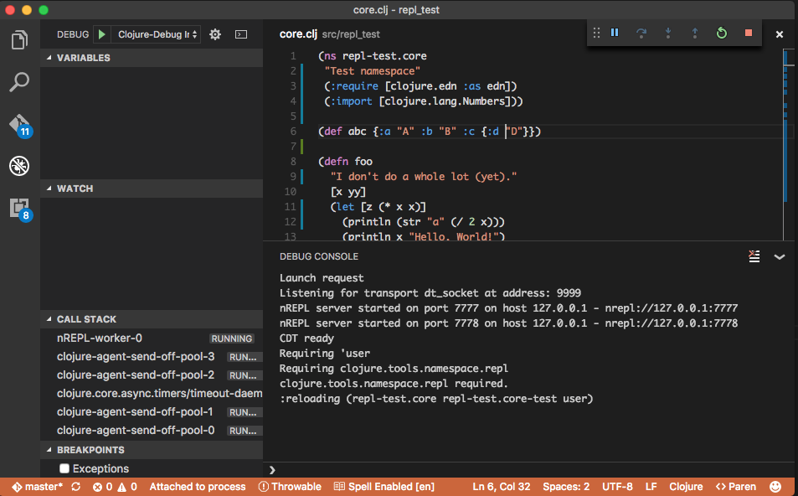
Task: Enable the Exceptions breakpoint checkbox
Action: coord(64,469)
